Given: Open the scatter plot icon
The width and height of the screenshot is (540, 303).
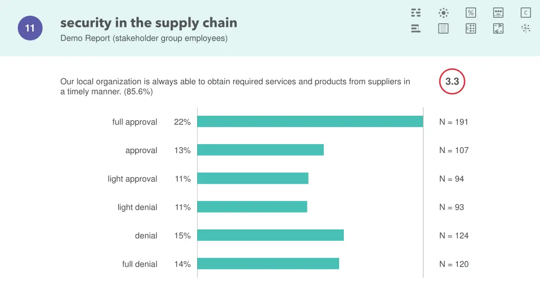Looking at the screenshot, I should [x=526, y=28].
